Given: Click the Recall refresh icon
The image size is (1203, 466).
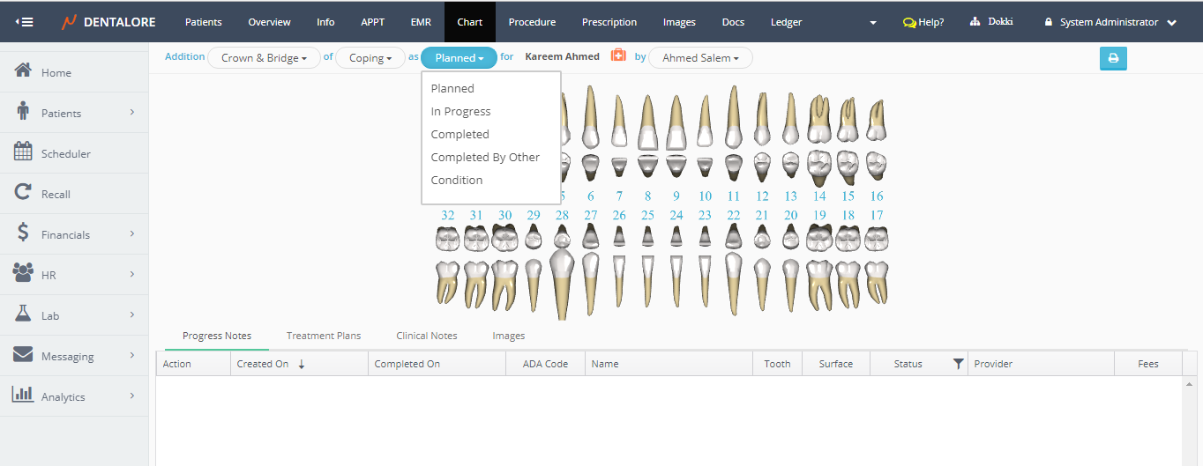Looking at the screenshot, I should coord(24,193).
